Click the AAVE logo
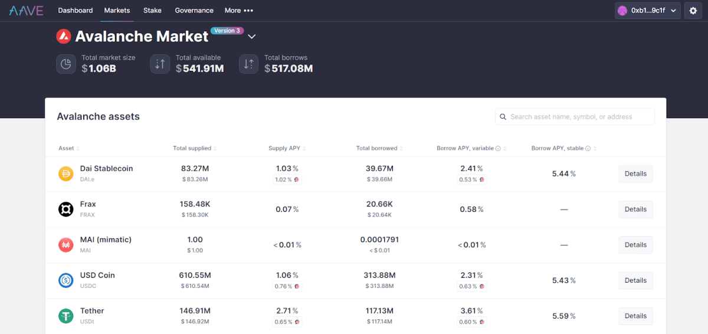The height and width of the screenshot is (334, 708). coord(26,11)
